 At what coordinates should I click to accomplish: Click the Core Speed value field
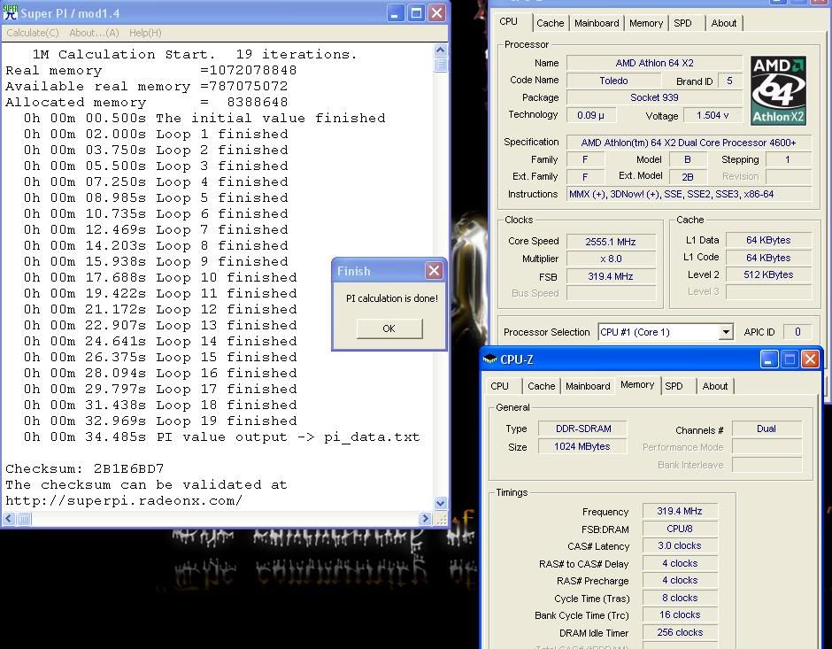click(610, 241)
